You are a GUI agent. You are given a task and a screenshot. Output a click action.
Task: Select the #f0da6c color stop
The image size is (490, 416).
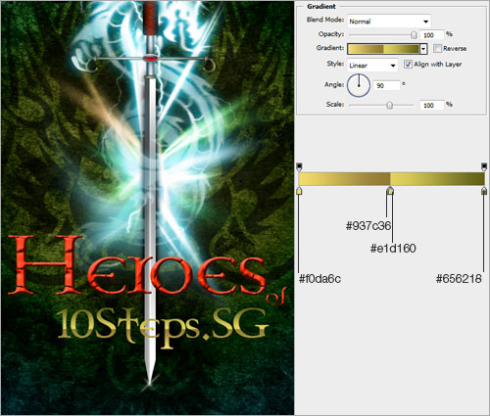point(299,191)
